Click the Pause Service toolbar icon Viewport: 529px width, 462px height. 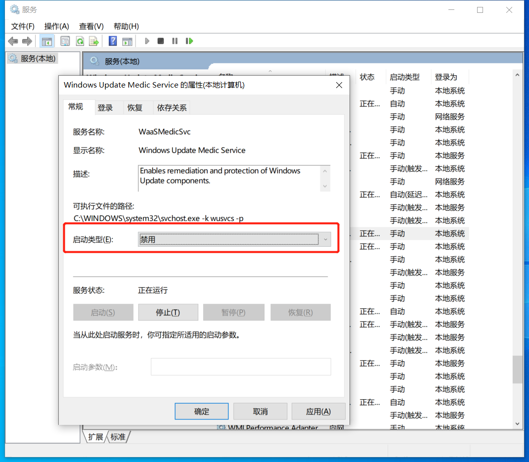click(175, 41)
